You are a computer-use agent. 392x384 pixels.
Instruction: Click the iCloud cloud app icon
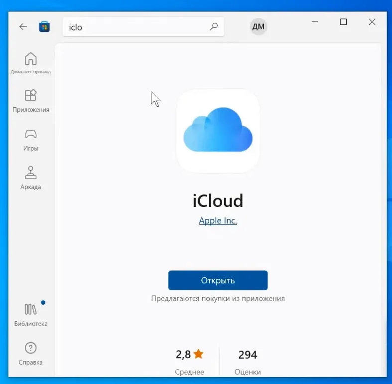[218, 131]
